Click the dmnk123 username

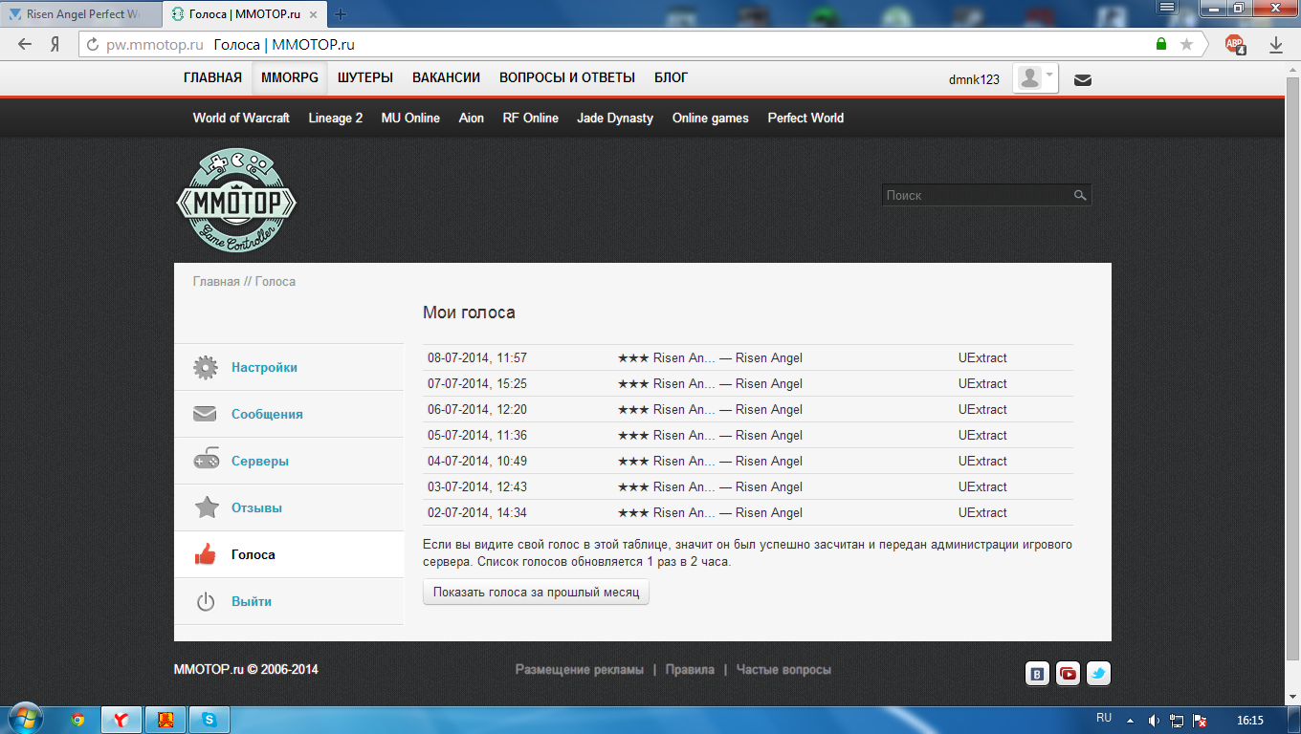tap(974, 79)
